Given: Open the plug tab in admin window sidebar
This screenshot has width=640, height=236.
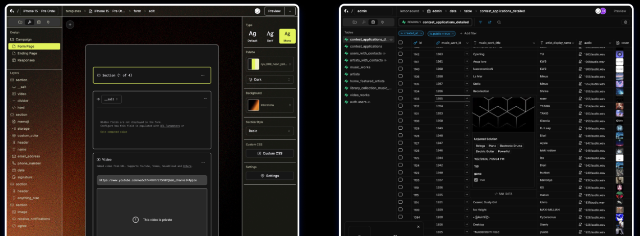Looking at the screenshot, I should [x=382, y=22].
